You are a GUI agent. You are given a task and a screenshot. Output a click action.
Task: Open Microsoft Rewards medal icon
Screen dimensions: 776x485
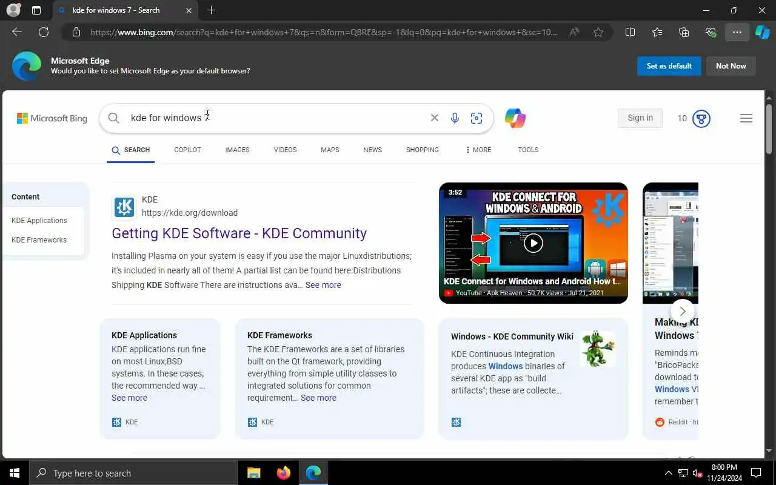click(x=701, y=118)
